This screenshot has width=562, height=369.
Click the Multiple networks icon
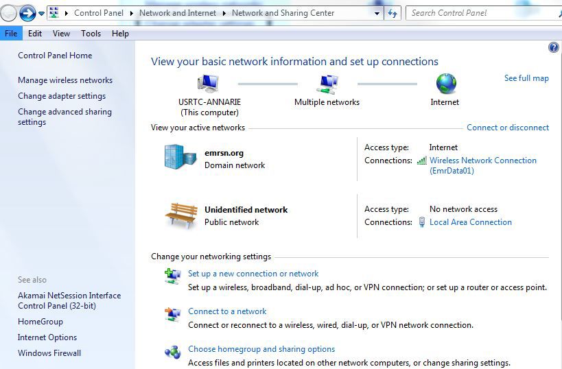(327, 84)
